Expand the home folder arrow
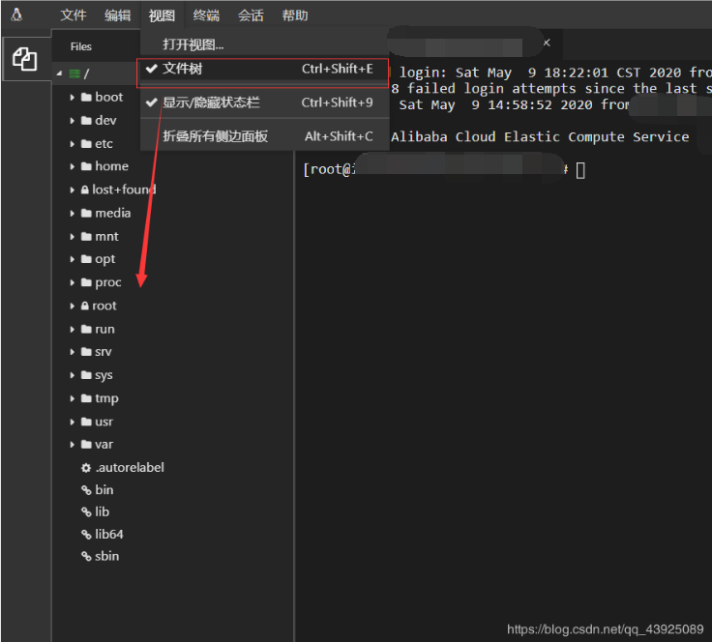 click(x=73, y=166)
